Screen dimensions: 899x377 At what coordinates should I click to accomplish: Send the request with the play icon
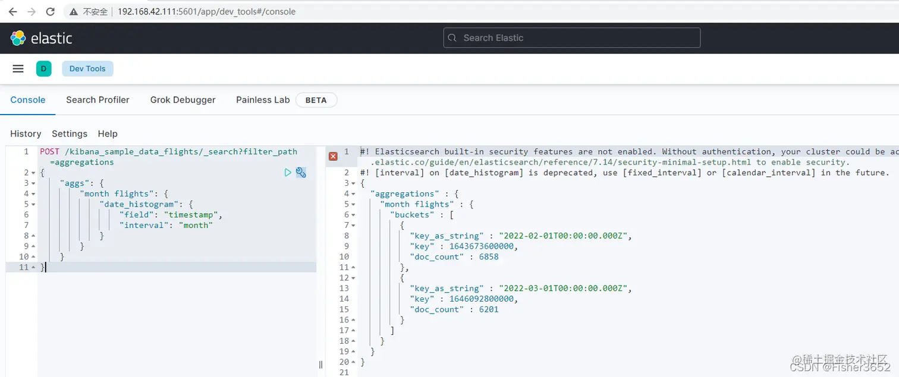click(288, 173)
